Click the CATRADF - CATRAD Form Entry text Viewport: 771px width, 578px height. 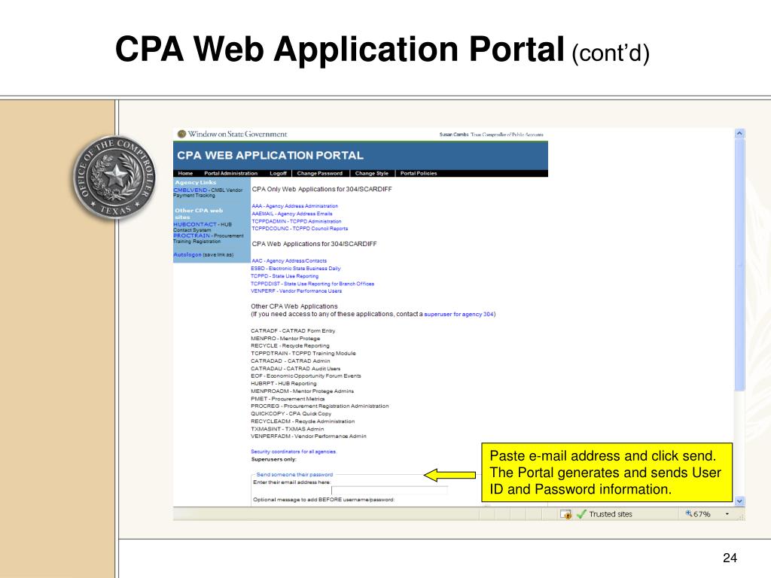click(293, 331)
